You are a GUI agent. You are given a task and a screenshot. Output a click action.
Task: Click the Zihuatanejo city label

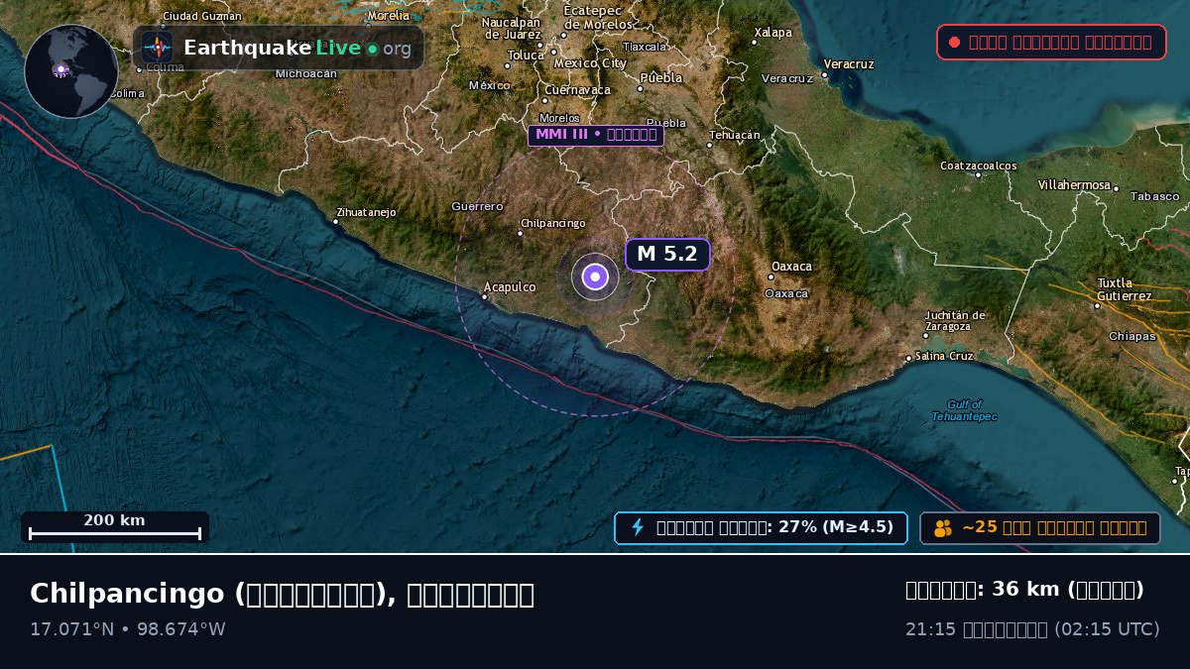click(x=366, y=212)
